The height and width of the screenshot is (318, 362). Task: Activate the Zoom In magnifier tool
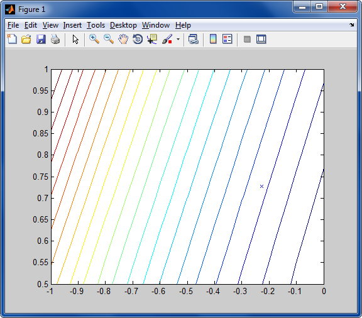point(94,39)
